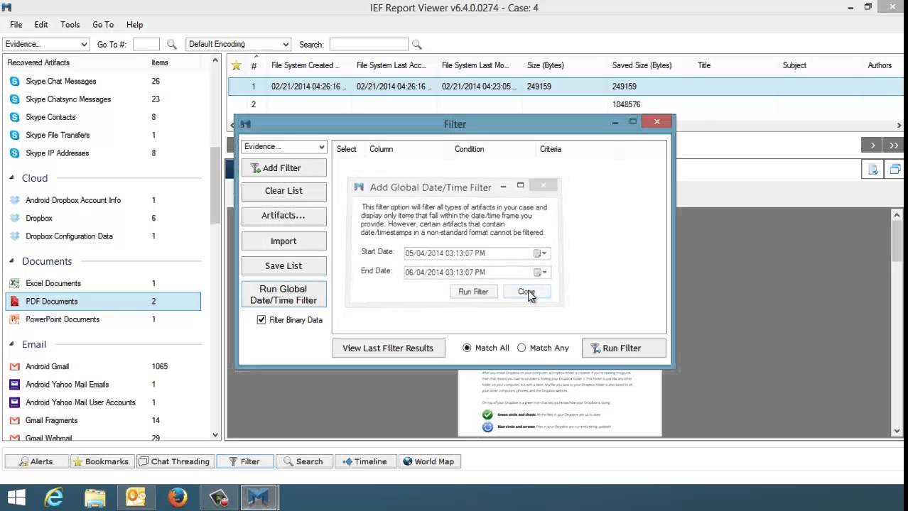The height and width of the screenshot is (511, 908).
Task: Open the Default Encoding dropdown
Action: tap(238, 44)
